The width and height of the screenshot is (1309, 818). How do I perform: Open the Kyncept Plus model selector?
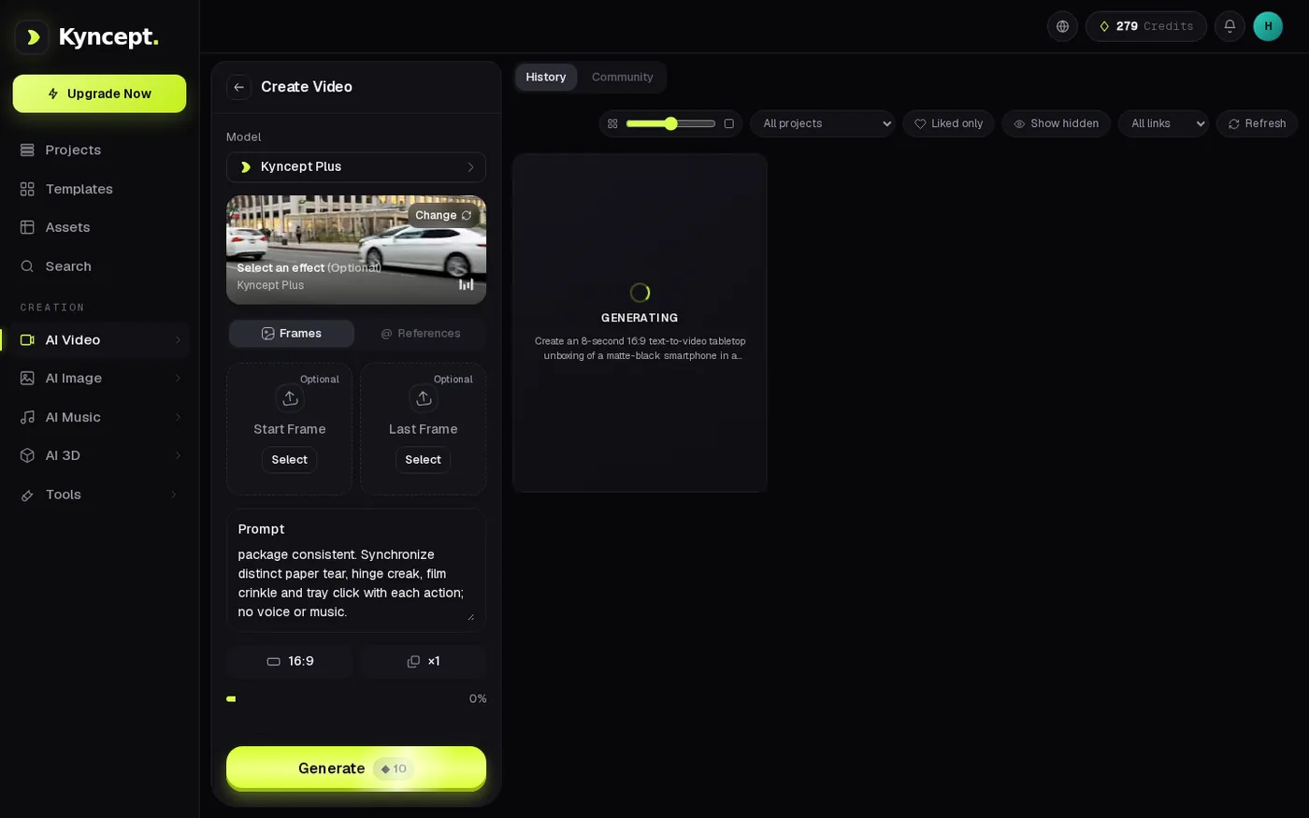click(356, 167)
